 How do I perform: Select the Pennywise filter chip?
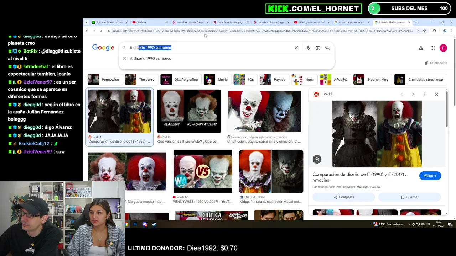(x=105, y=80)
